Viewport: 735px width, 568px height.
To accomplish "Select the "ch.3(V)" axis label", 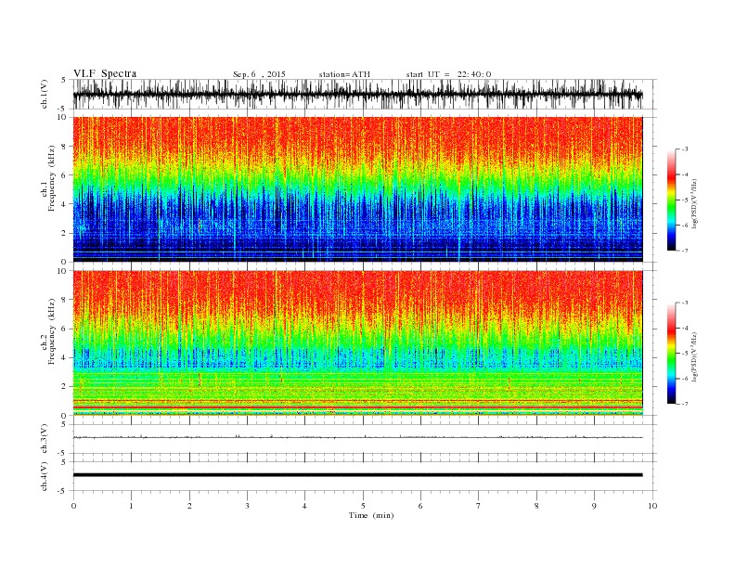I will 44,439.
